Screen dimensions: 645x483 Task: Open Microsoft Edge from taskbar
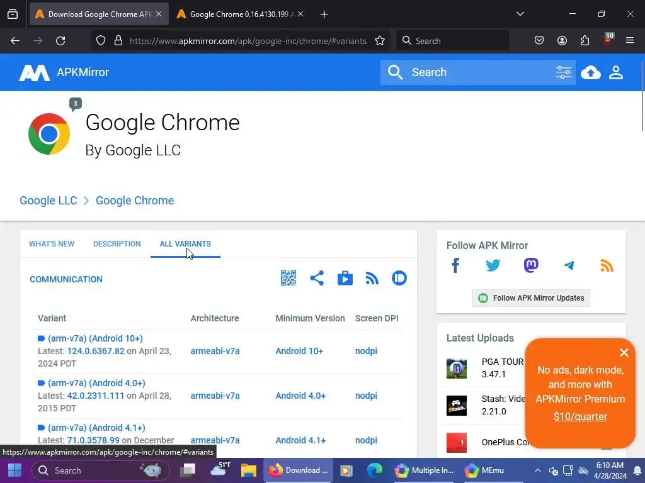point(374,470)
